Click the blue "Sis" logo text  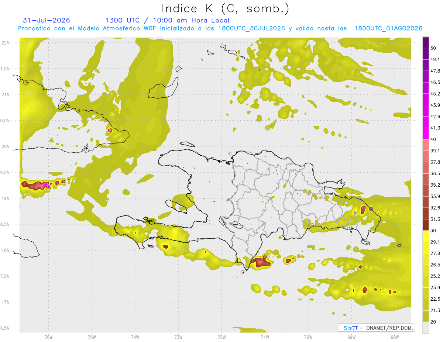tap(348, 328)
